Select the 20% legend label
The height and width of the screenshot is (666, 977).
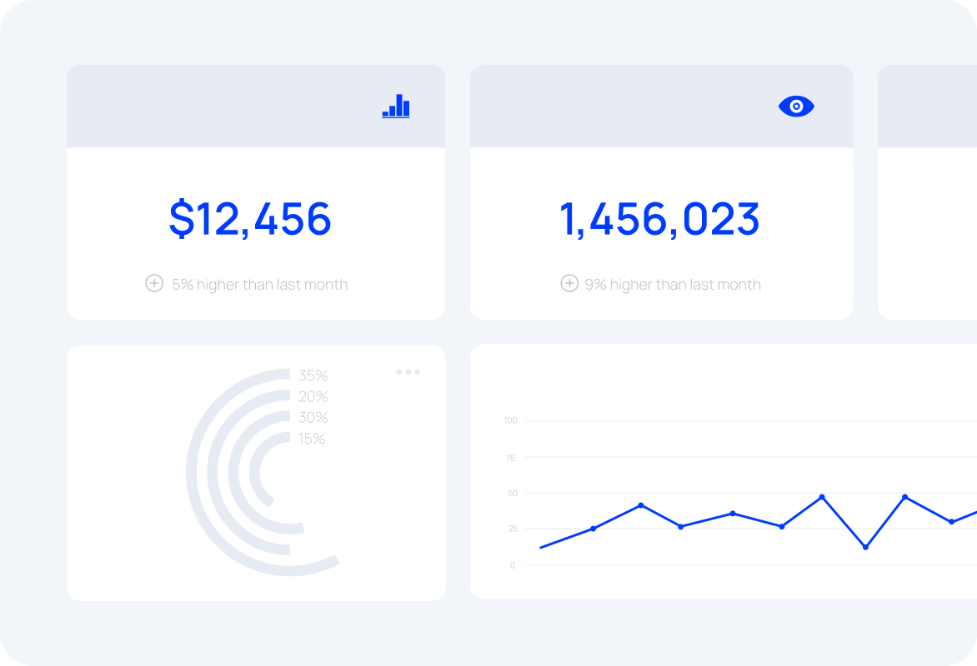click(x=313, y=396)
